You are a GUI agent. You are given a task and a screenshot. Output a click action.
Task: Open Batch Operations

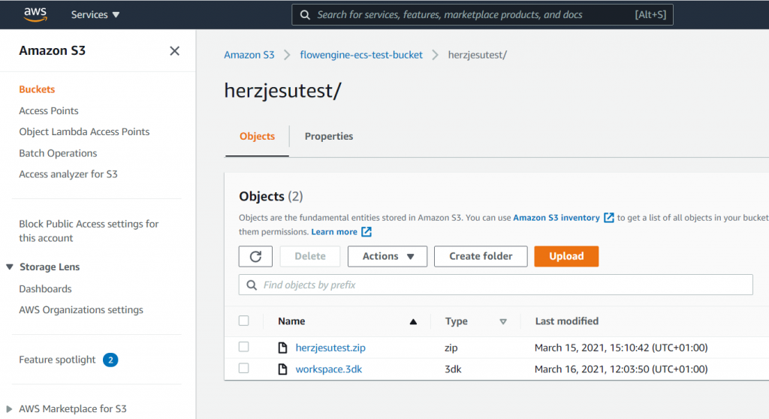(x=58, y=153)
